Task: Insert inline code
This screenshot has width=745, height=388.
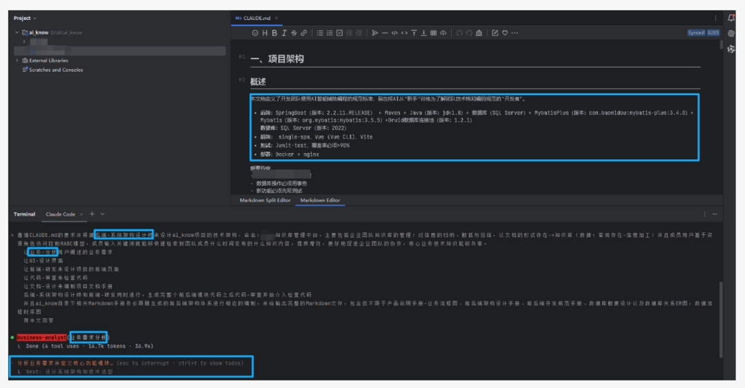Action: click(404, 33)
